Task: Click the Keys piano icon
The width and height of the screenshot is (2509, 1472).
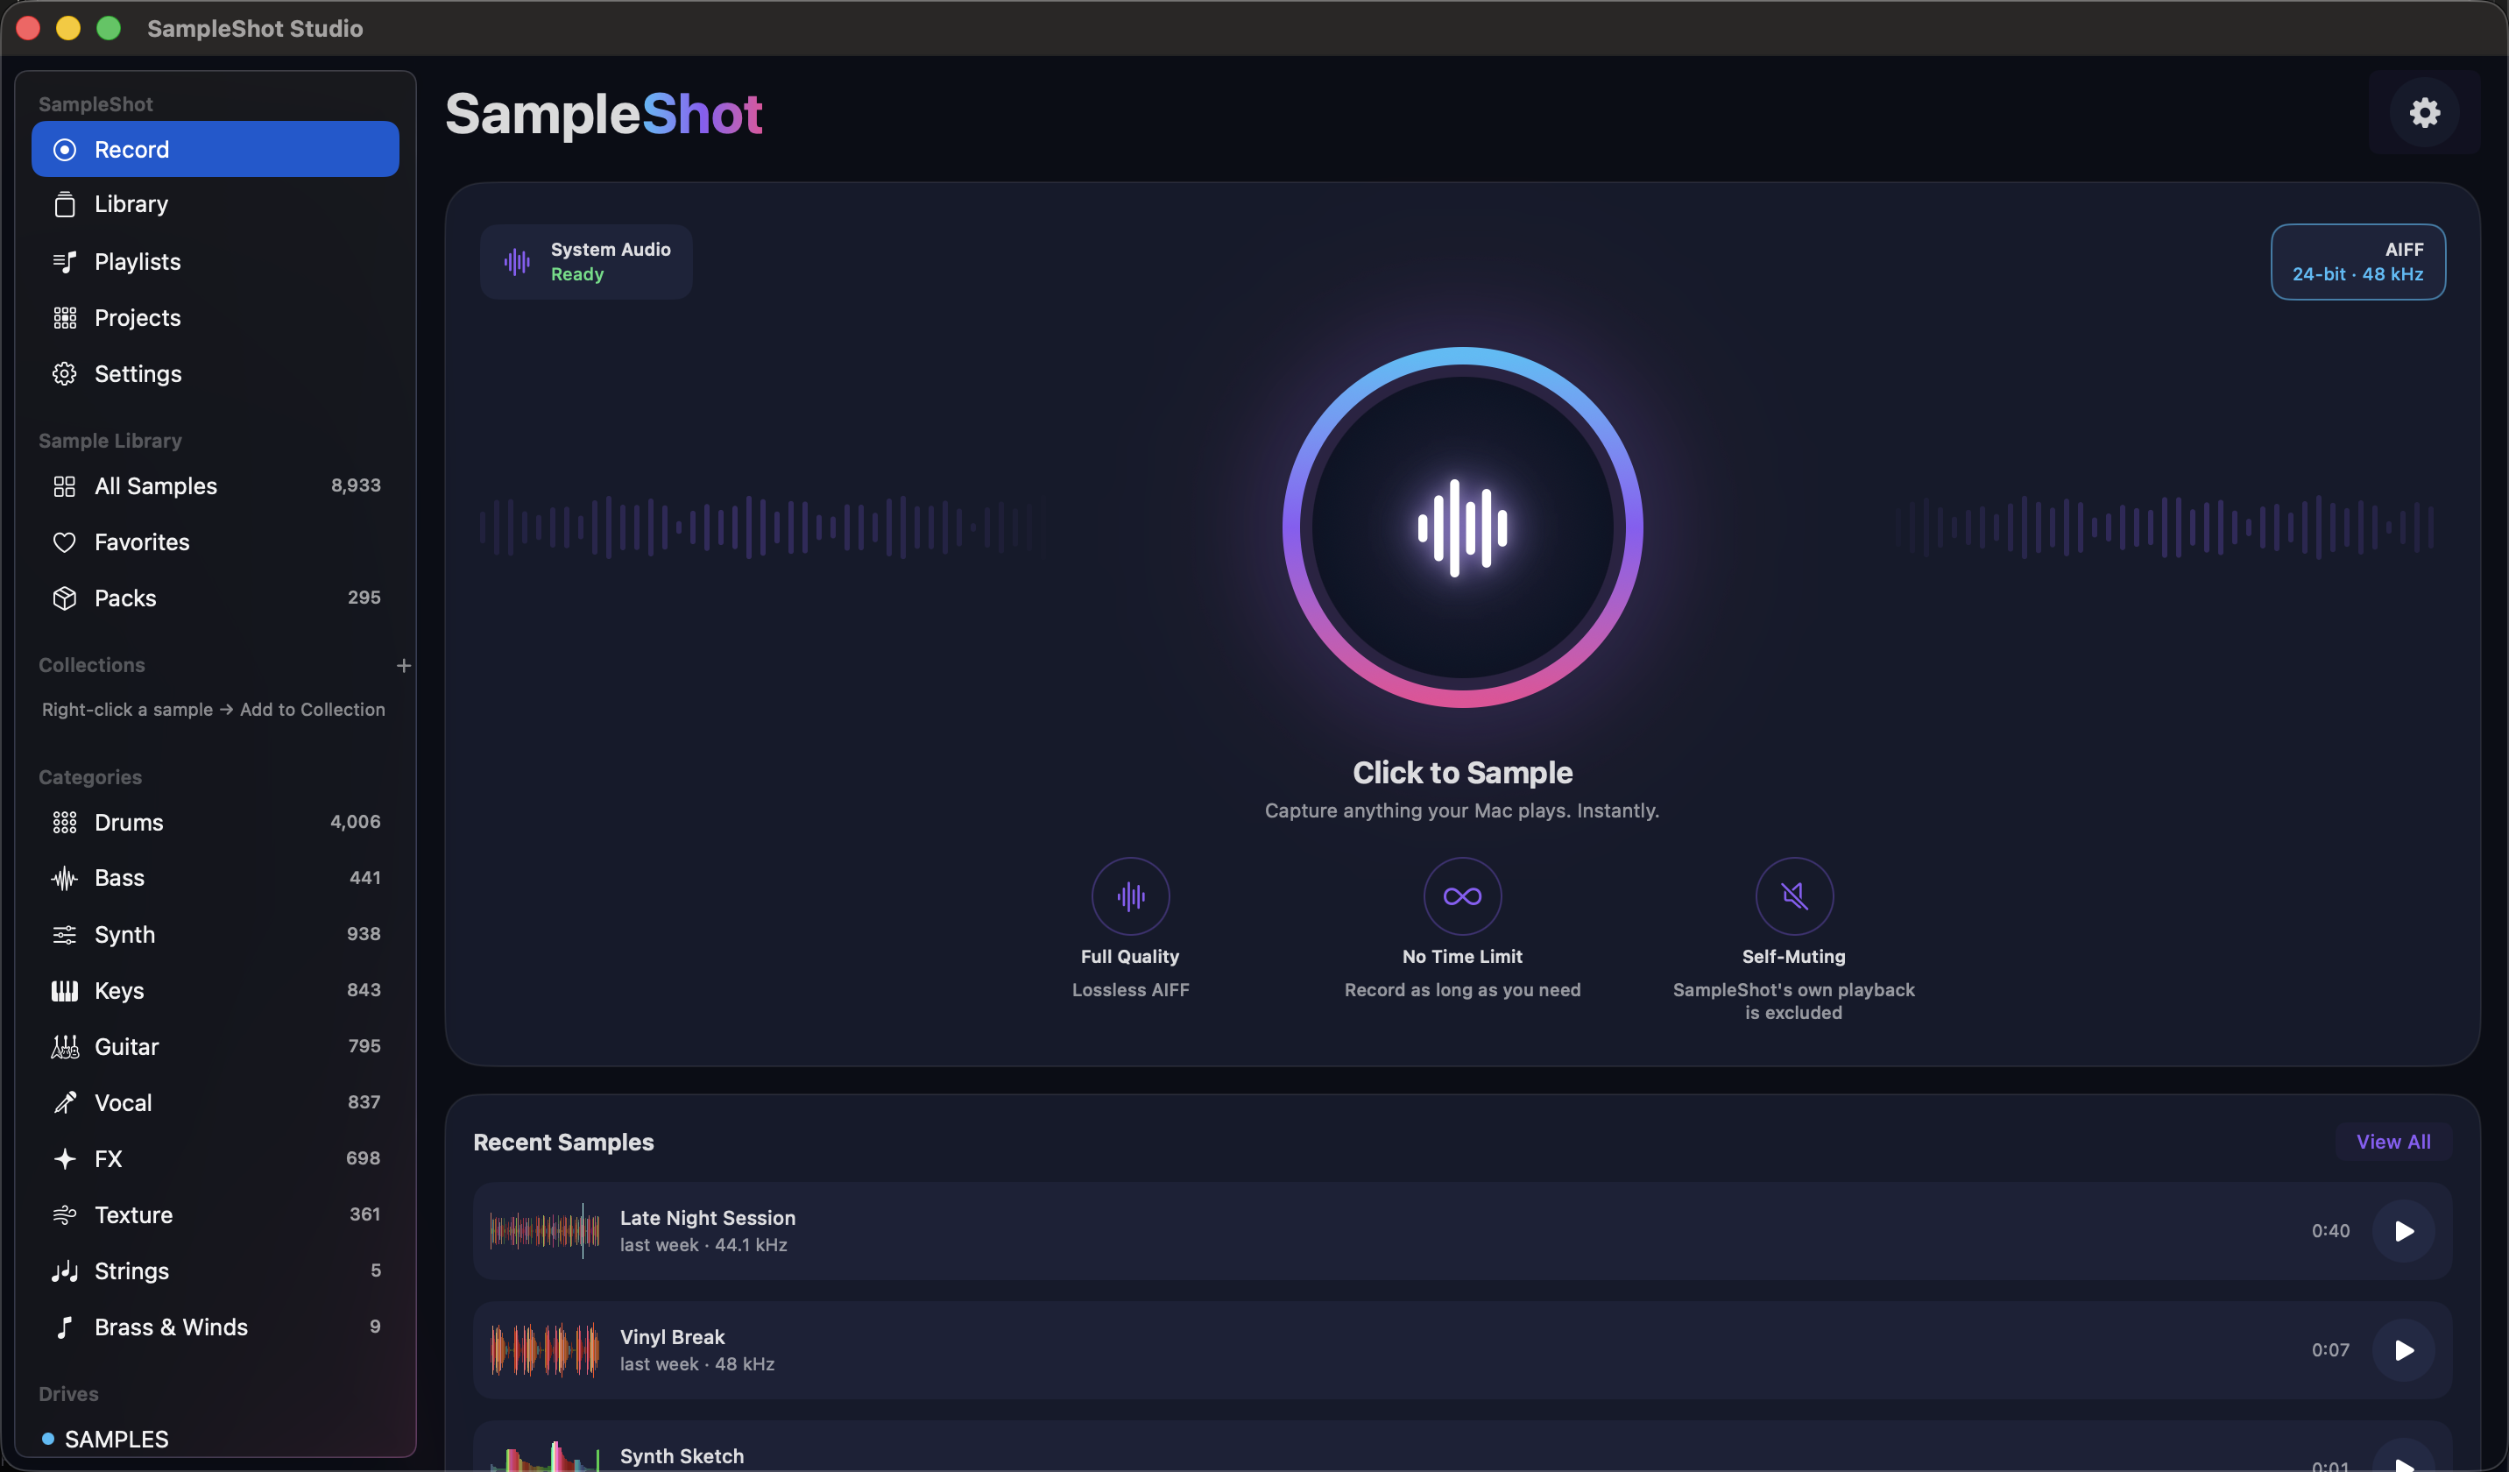Action: pos(65,990)
